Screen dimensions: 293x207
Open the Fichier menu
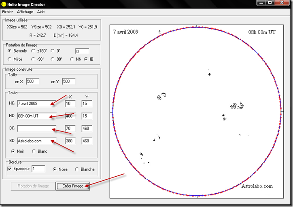pyautogui.click(x=7, y=12)
